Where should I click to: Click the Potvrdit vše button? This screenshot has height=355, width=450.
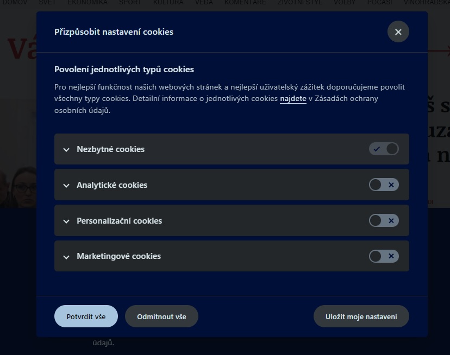(x=86, y=316)
